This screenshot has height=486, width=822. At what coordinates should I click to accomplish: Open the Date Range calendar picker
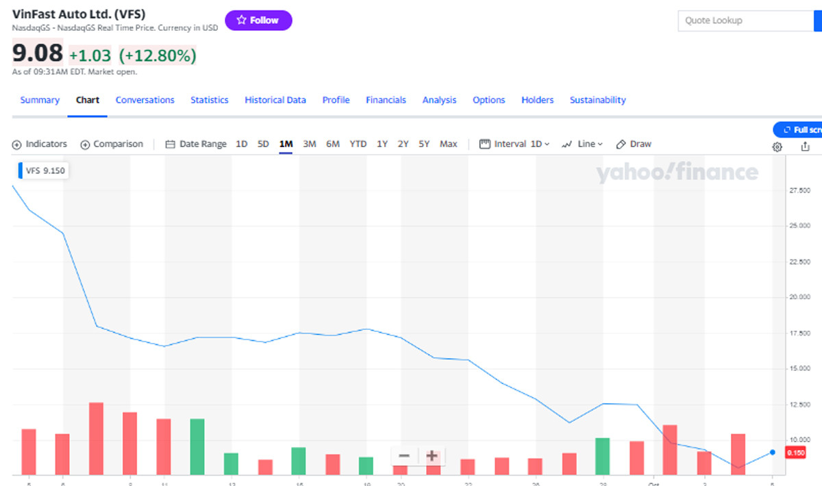click(196, 144)
